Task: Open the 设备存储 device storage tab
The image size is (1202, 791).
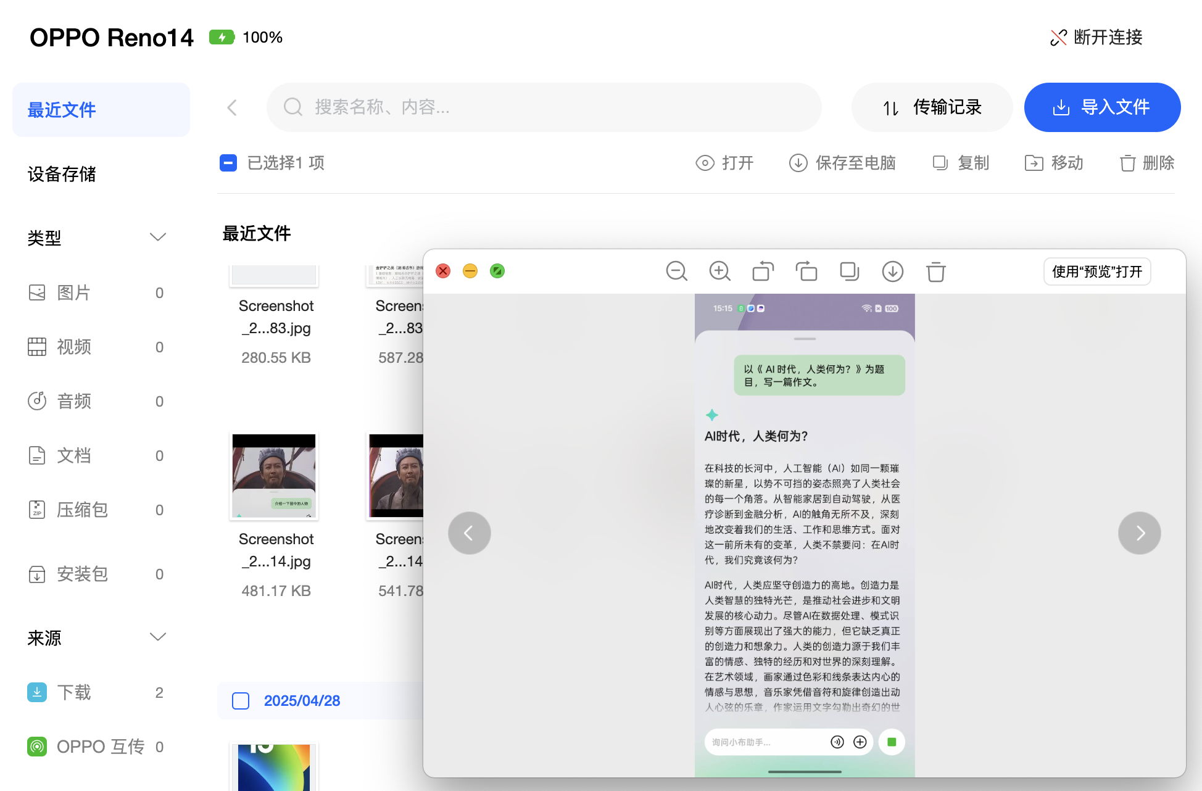Action: pos(61,175)
